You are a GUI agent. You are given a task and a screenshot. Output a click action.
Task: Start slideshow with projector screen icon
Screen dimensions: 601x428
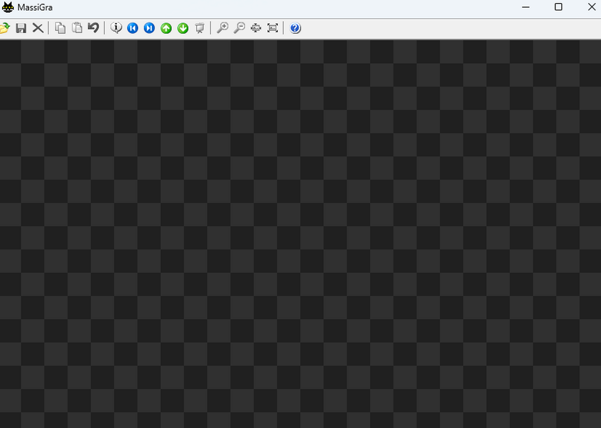200,28
